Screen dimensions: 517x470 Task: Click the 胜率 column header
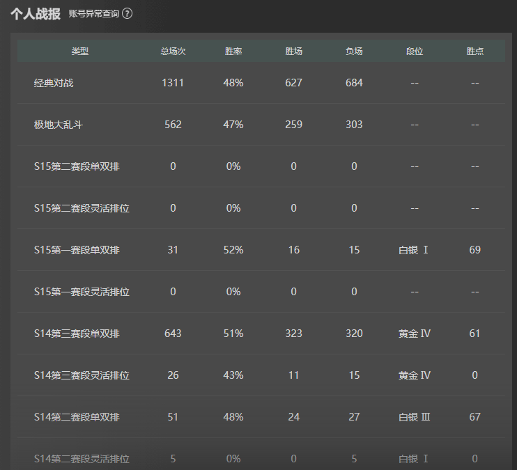[x=233, y=51]
